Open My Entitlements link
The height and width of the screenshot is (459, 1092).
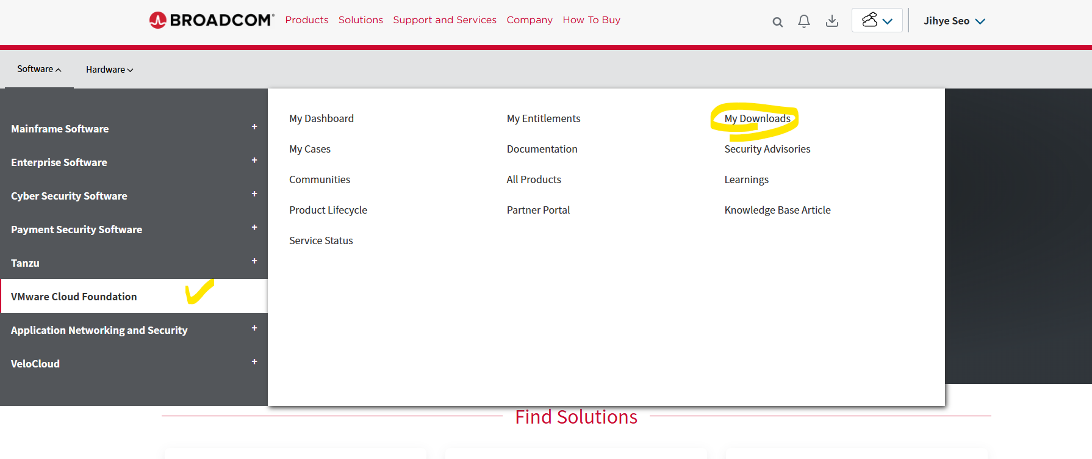[544, 118]
